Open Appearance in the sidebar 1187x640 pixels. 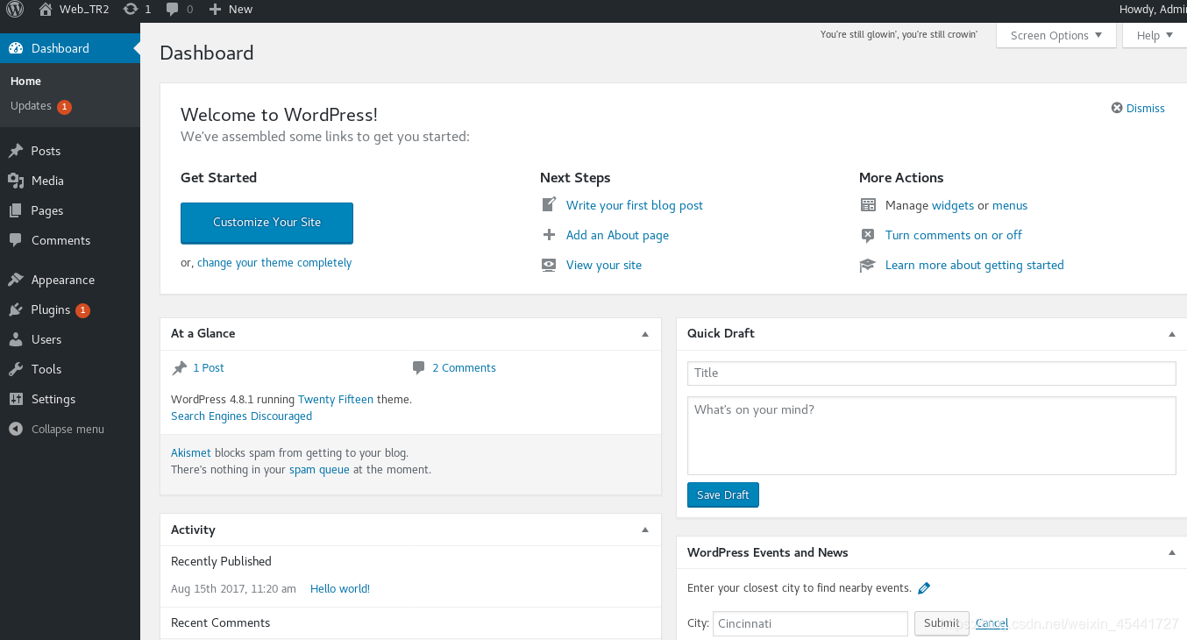63,280
